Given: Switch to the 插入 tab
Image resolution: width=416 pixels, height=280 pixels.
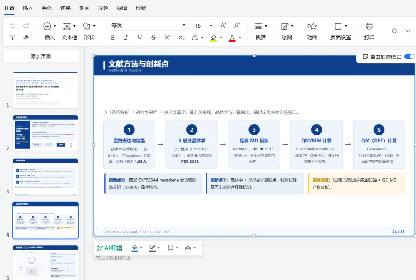Looking at the screenshot, I should [x=28, y=8].
